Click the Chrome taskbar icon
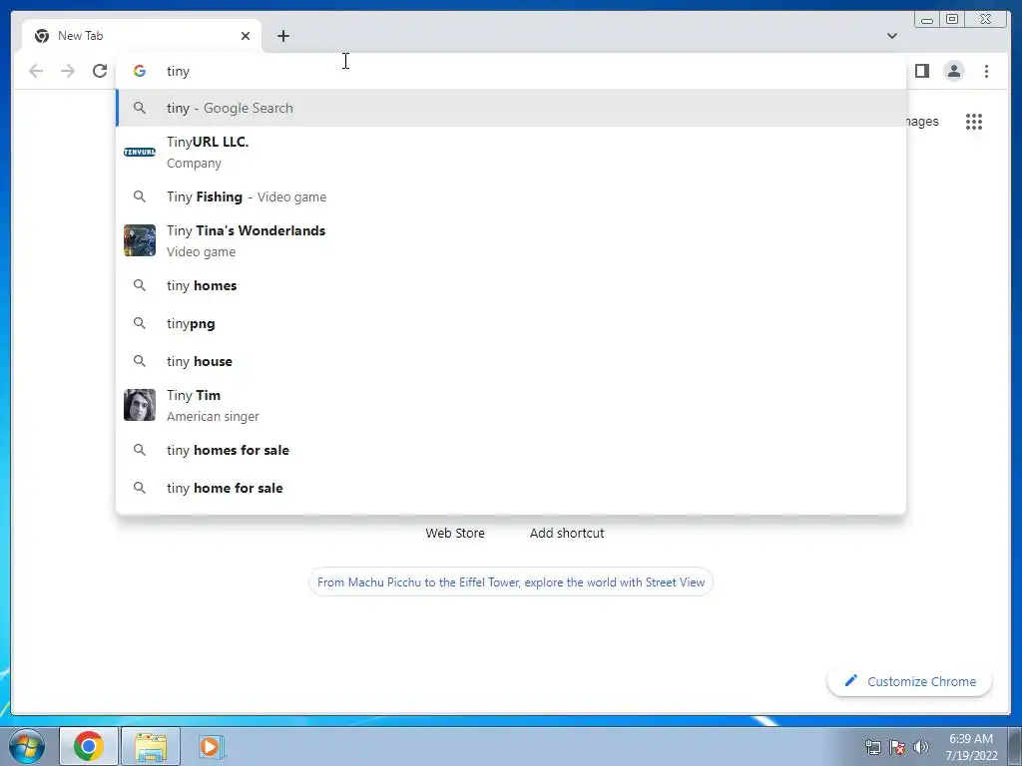The height and width of the screenshot is (766, 1022). (x=89, y=746)
